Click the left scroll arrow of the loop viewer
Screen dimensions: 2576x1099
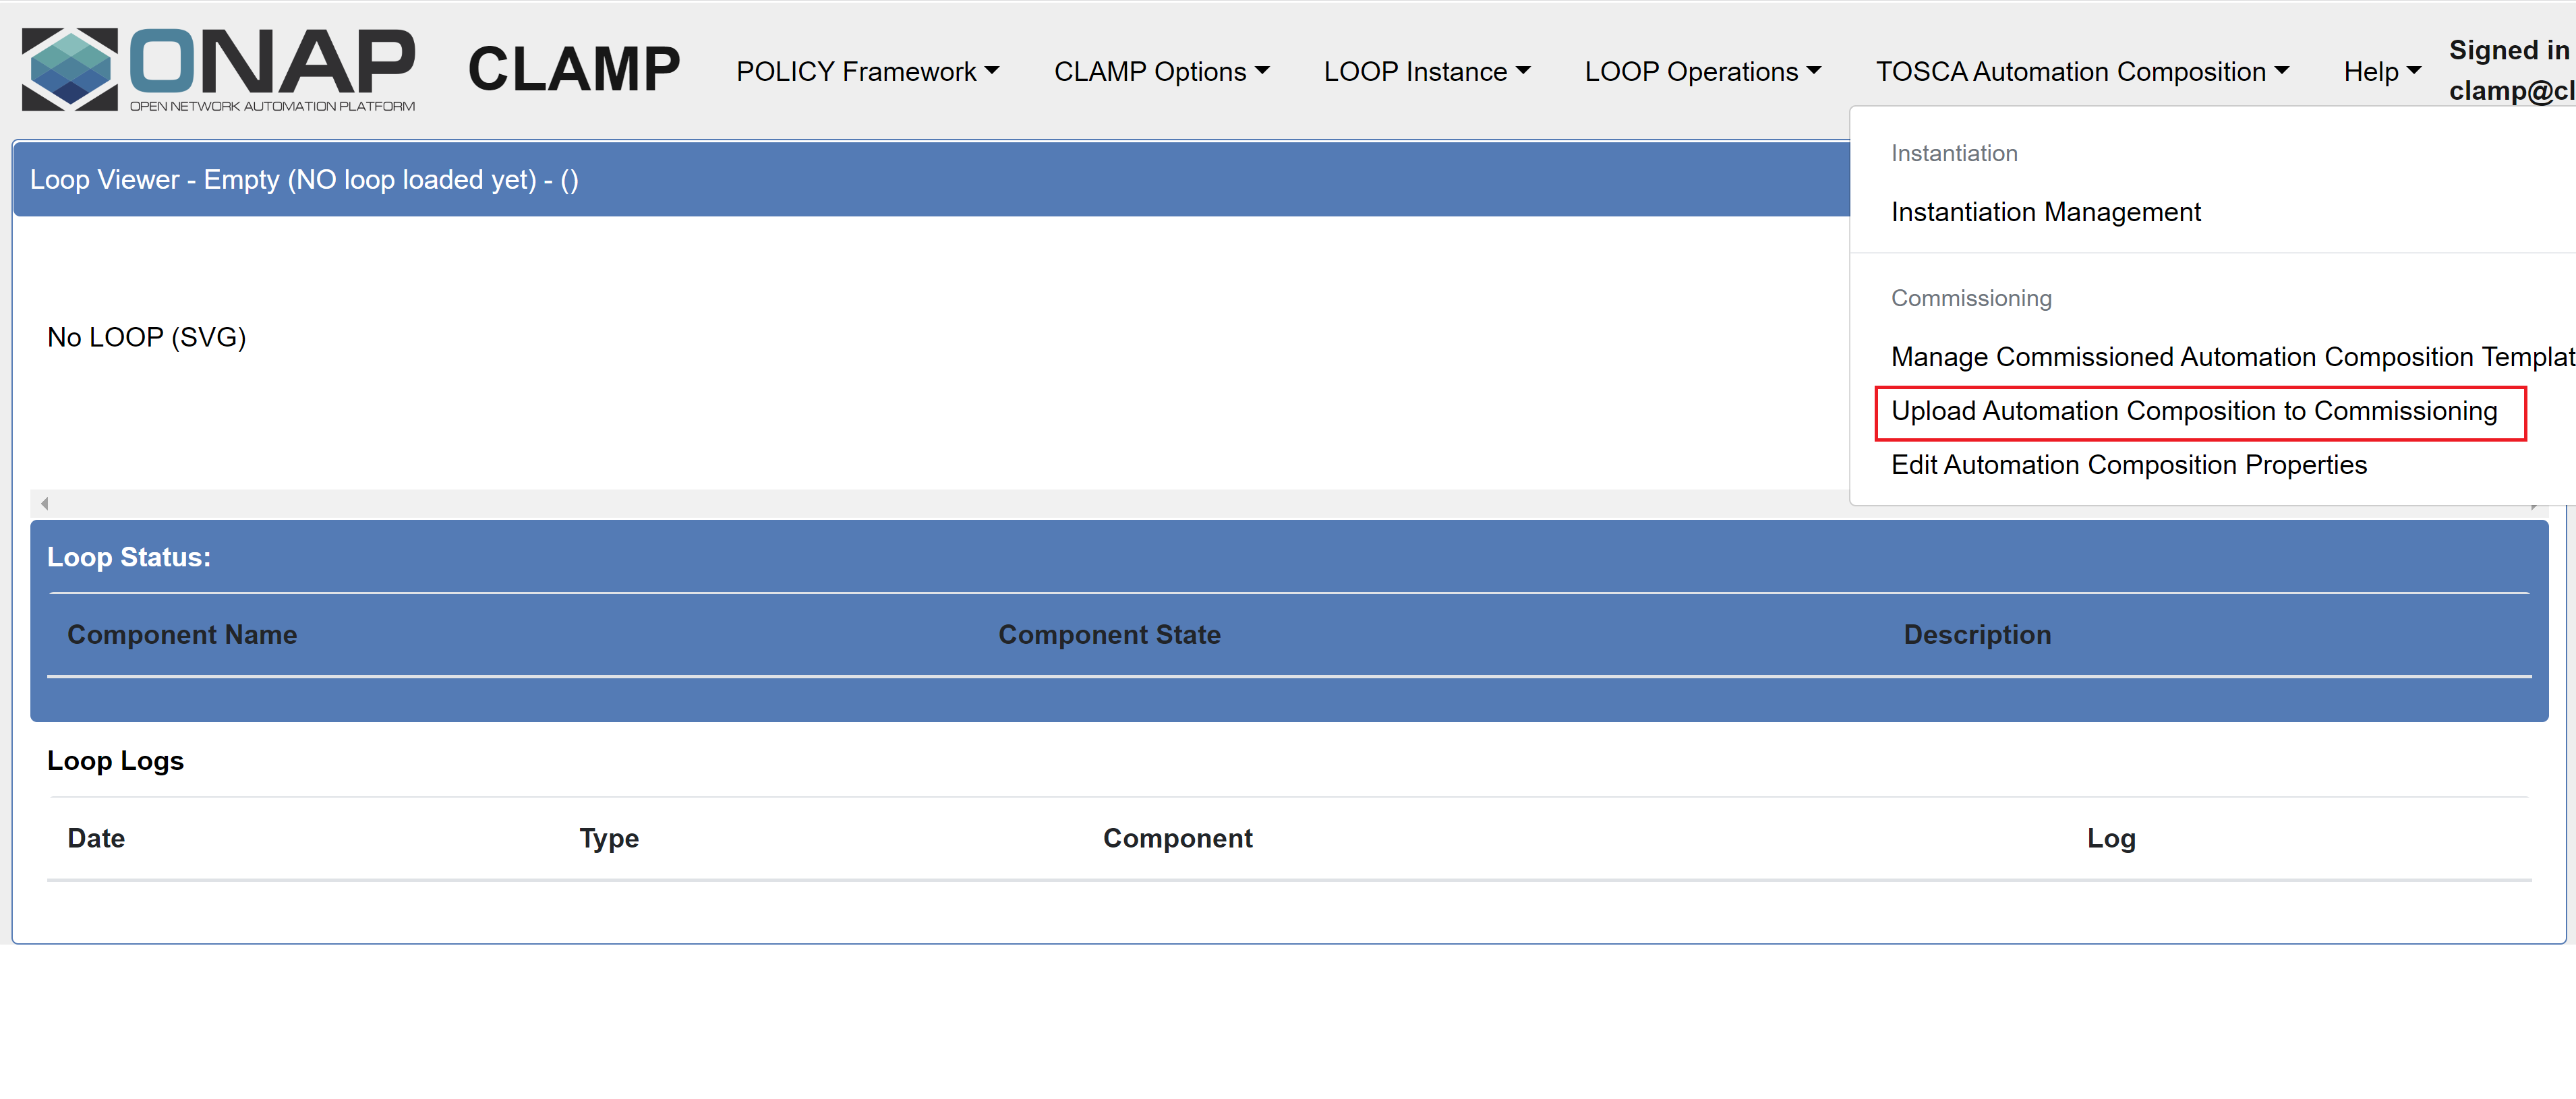pos(45,503)
